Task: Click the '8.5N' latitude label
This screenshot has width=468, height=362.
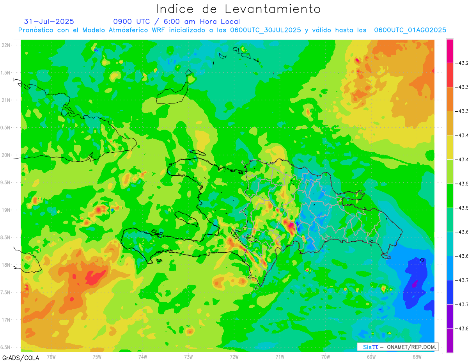Action: pos(6,237)
